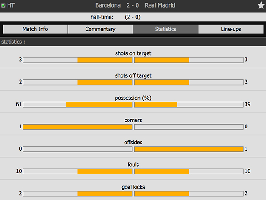Click the half-time (2 - 0) score line
This screenshot has height=200, width=266.
coord(133,17)
